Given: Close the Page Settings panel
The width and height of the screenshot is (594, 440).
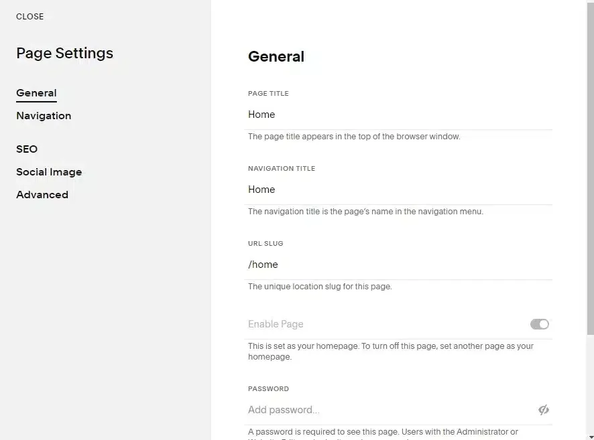Looking at the screenshot, I should tap(30, 17).
